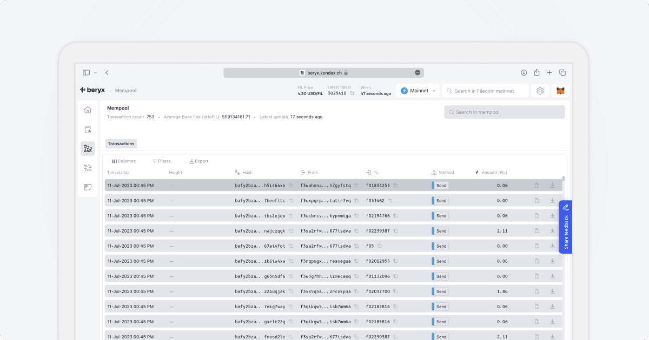This screenshot has width=649, height=340.
Task: Copy the latest tipset number 3025410
Action: coord(352,93)
